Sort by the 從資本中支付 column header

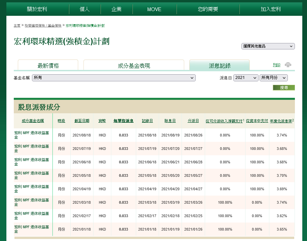tap(257, 121)
